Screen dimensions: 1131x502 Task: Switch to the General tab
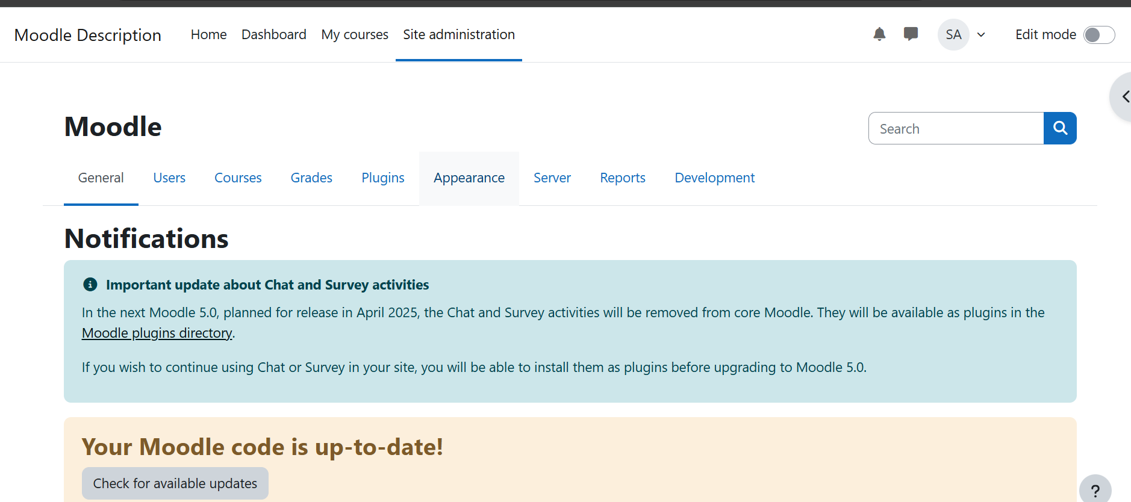point(101,178)
